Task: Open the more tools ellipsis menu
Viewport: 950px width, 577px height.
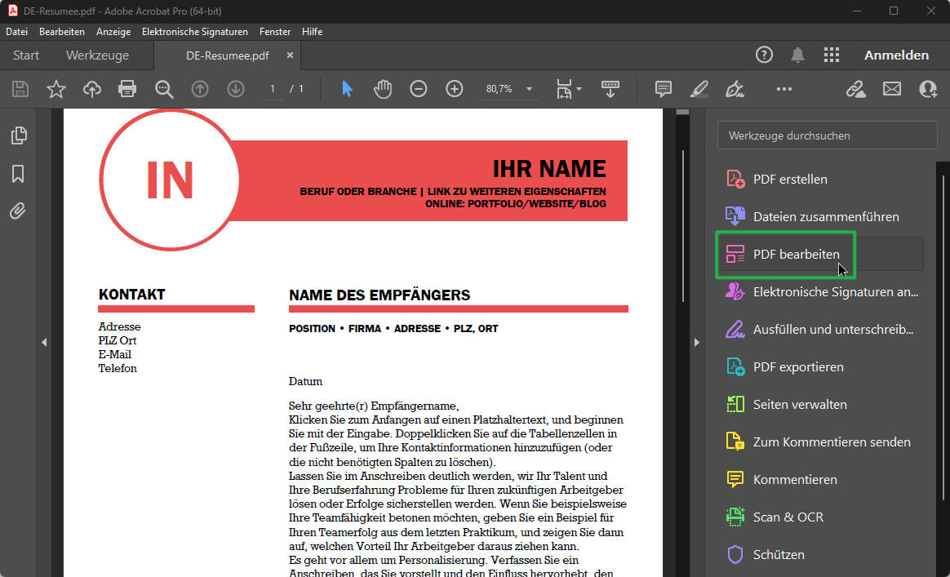Action: click(x=784, y=89)
